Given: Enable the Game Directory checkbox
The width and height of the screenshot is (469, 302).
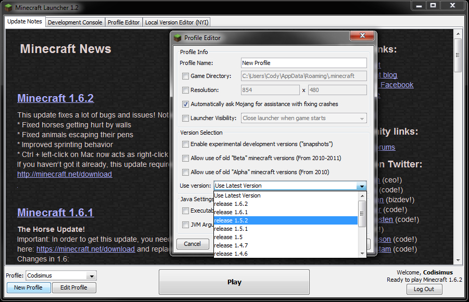Looking at the screenshot, I should click(185, 76).
